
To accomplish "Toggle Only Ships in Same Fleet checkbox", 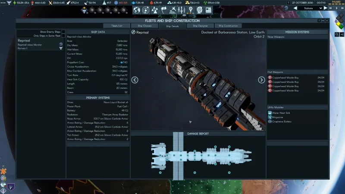I will pos(63,36).
